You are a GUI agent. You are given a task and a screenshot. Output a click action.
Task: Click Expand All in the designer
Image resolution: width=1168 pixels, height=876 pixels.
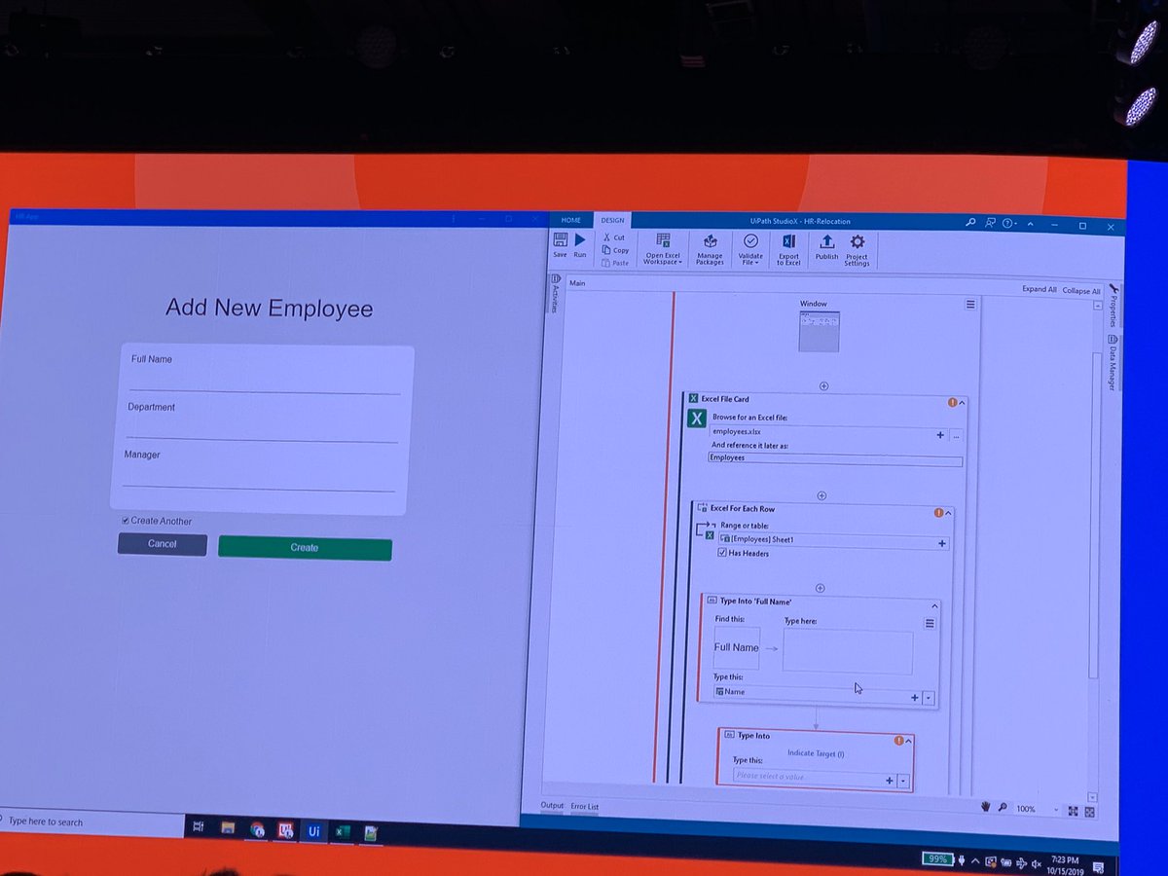coord(1040,289)
